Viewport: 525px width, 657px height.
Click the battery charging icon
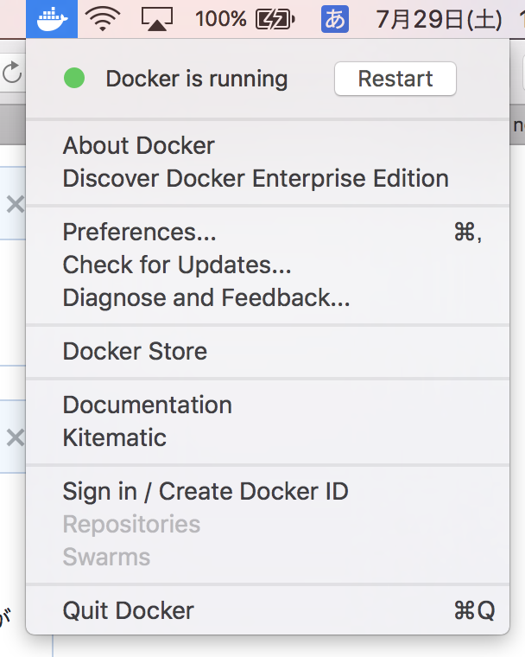[x=279, y=19]
